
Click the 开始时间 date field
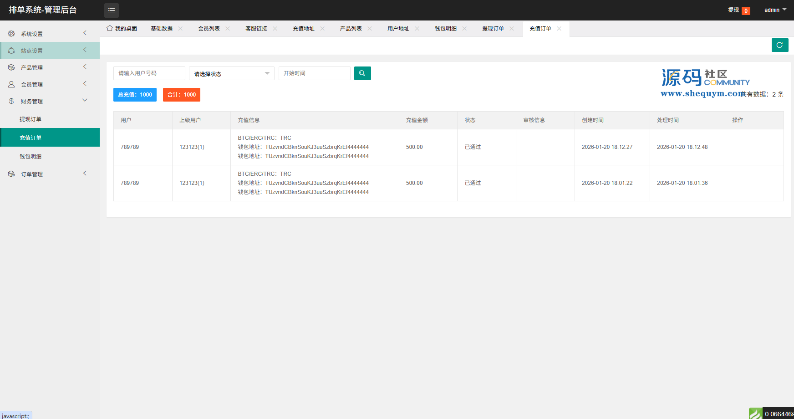click(x=314, y=73)
